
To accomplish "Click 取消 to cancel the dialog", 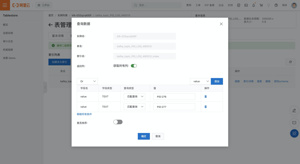I will pos(158,136).
